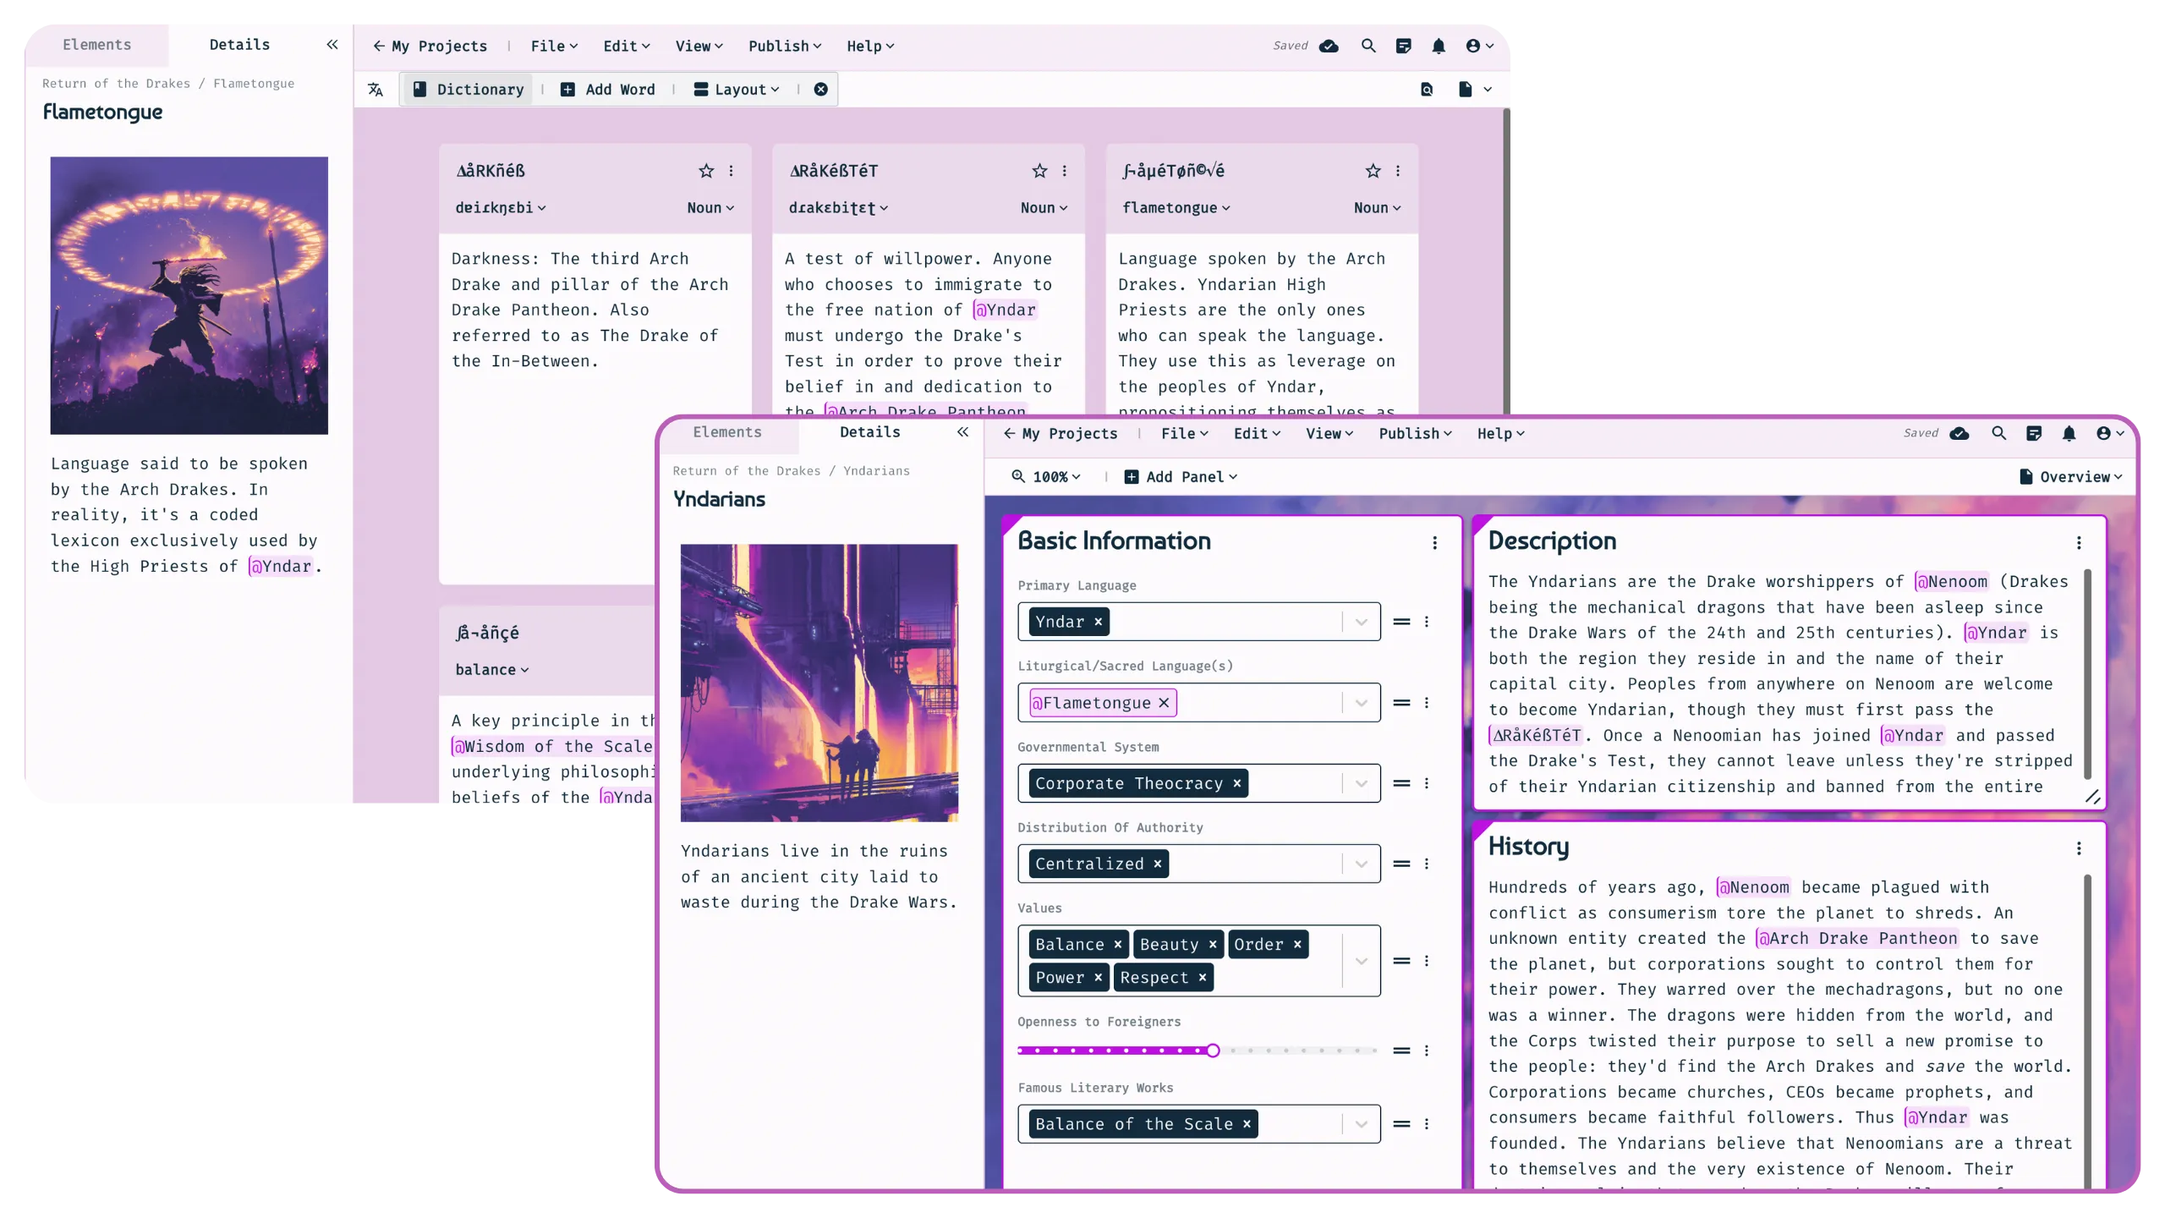Star the ΔRåKéßTéT dictionary word

click(1039, 171)
